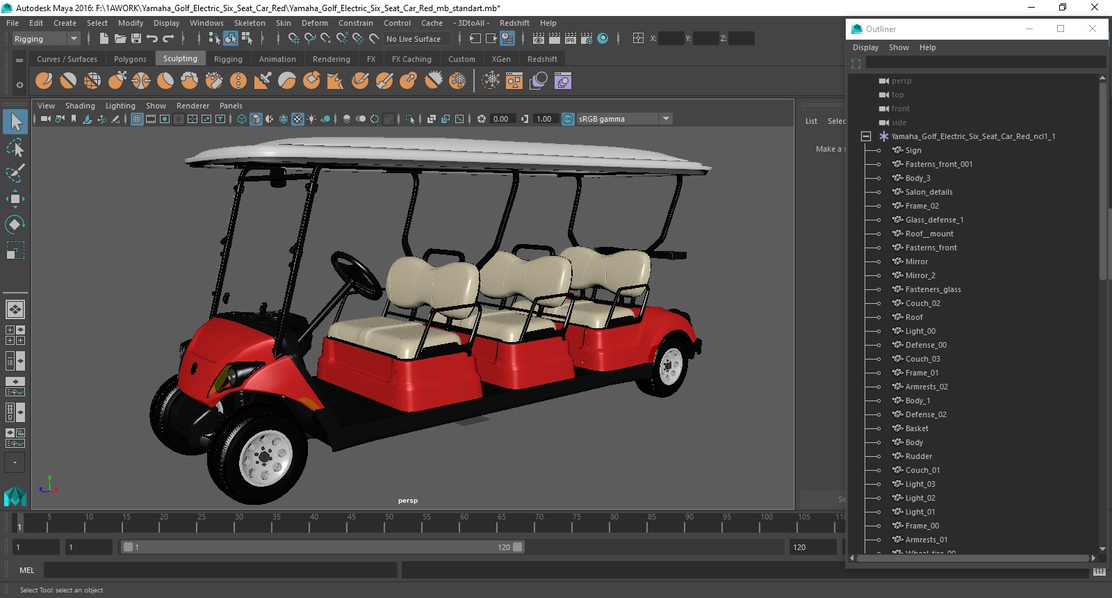Open the Skeleton menu
Viewport: 1112px width, 598px height.
pyautogui.click(x=250, y=23)
